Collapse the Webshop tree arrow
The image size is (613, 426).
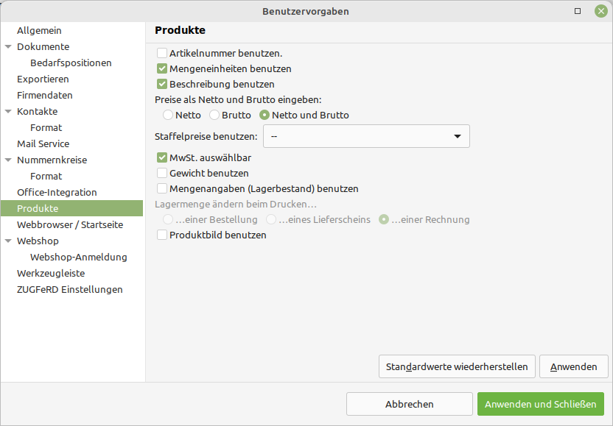[x=8, y=241]
